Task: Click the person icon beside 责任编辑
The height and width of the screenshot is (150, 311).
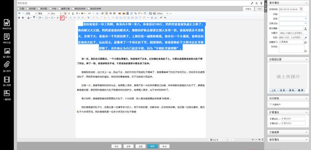Action: tap(306, 28)
